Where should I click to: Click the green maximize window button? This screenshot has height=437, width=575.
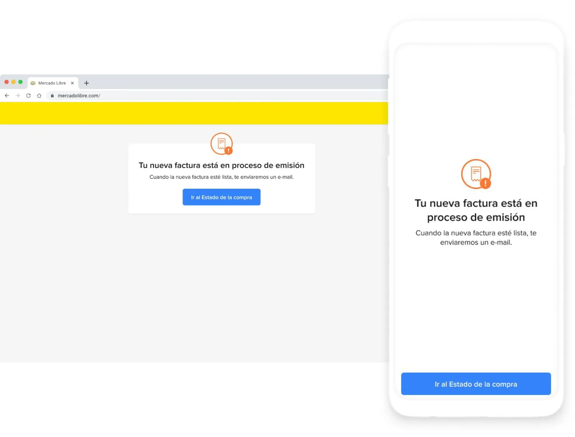coord(20,82)
